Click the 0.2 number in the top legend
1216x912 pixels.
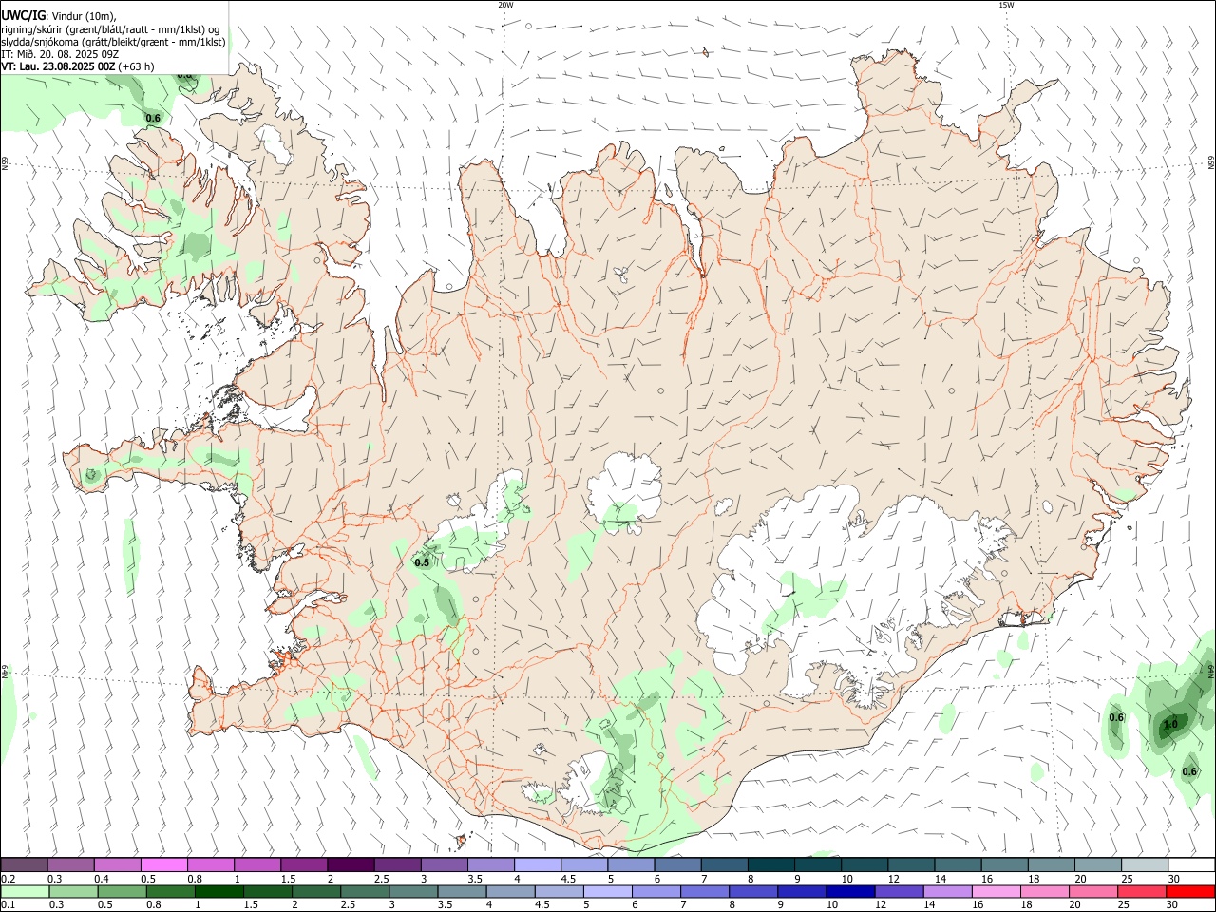[x=9, y=879]
